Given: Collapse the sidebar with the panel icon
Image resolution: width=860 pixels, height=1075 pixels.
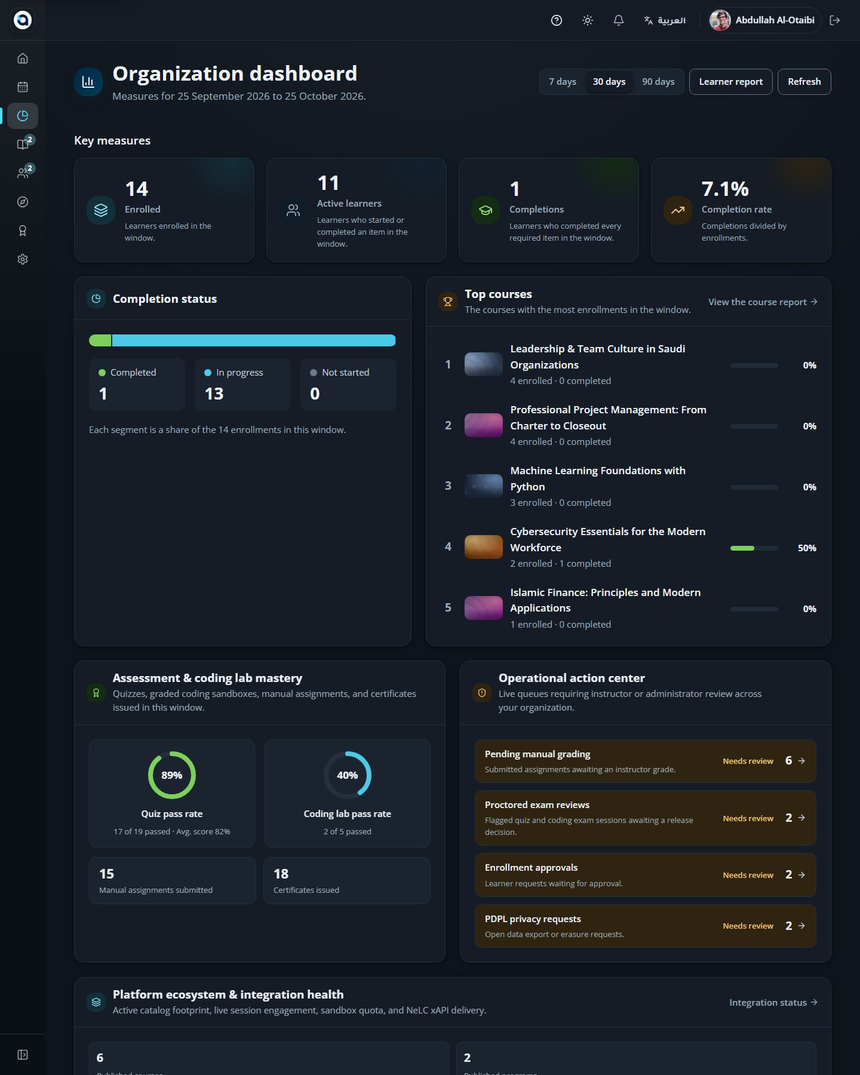Looking at the screenshot, I should [23, 1055].
